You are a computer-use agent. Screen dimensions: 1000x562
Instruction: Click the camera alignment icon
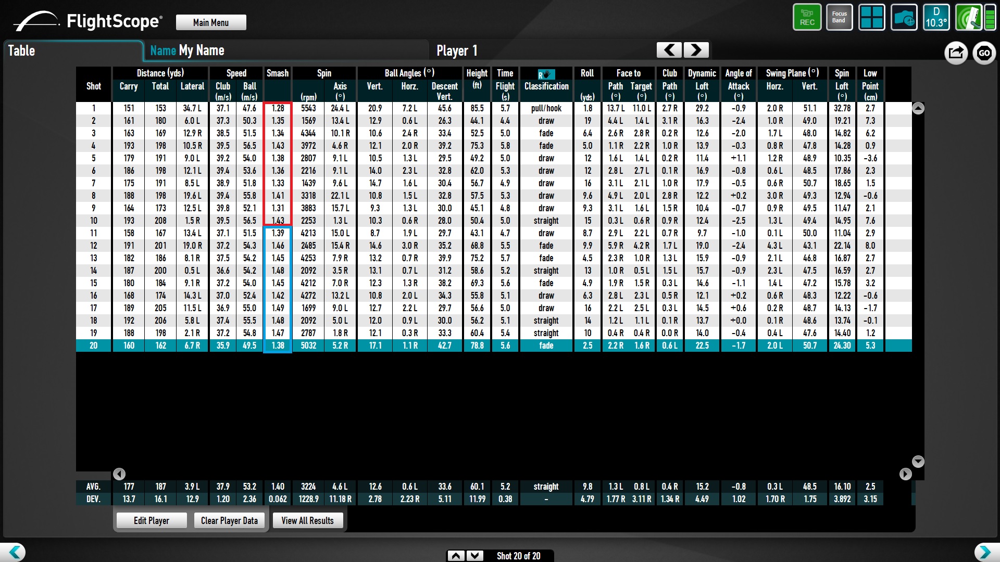point(904,18)
